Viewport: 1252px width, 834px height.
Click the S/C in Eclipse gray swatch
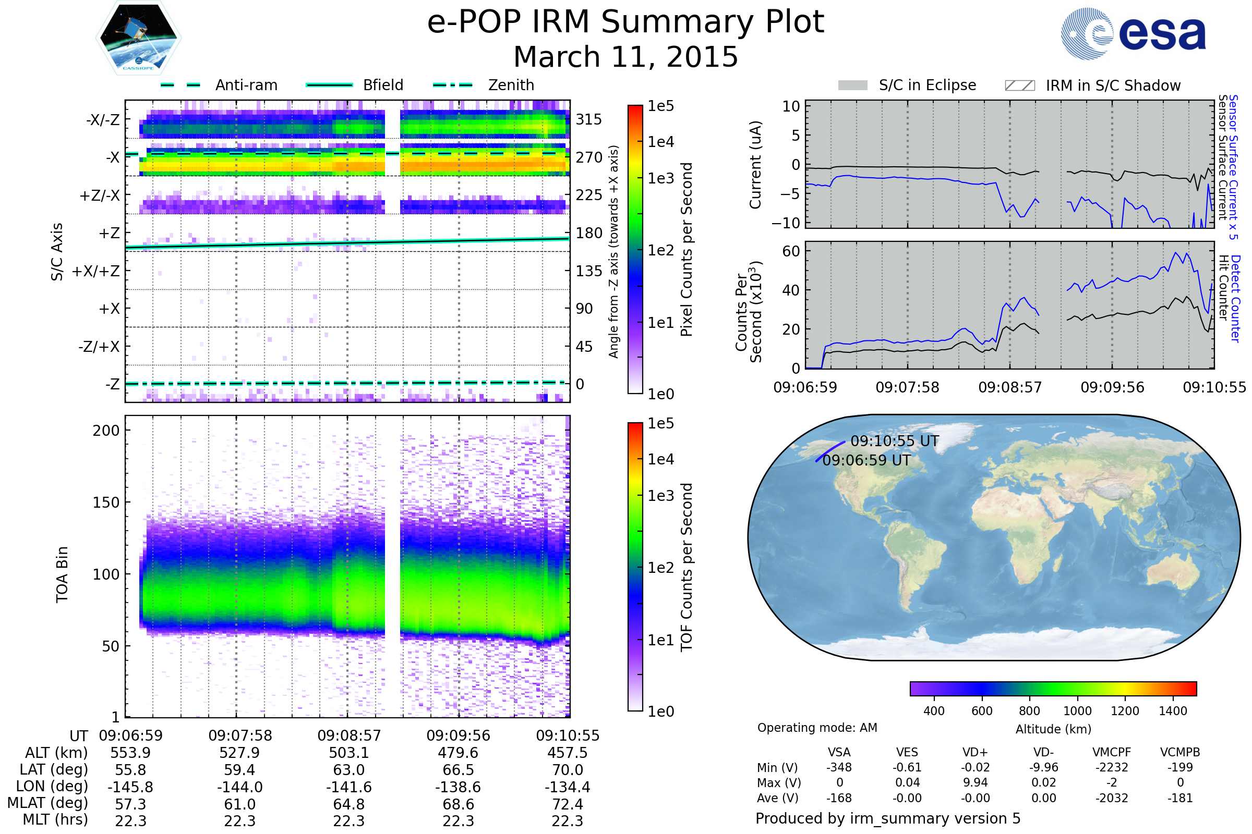coord(852,85)
